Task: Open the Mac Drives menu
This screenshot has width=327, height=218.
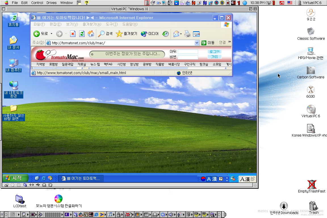Action: (x=51, y=3)
